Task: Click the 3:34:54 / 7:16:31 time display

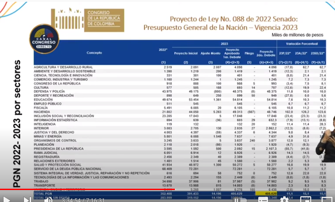Action: [x=83, y=200]
